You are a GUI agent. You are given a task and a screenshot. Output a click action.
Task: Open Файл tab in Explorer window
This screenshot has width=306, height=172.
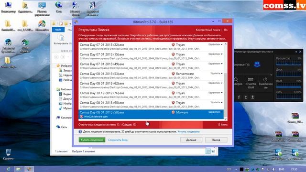click(58, 30)
